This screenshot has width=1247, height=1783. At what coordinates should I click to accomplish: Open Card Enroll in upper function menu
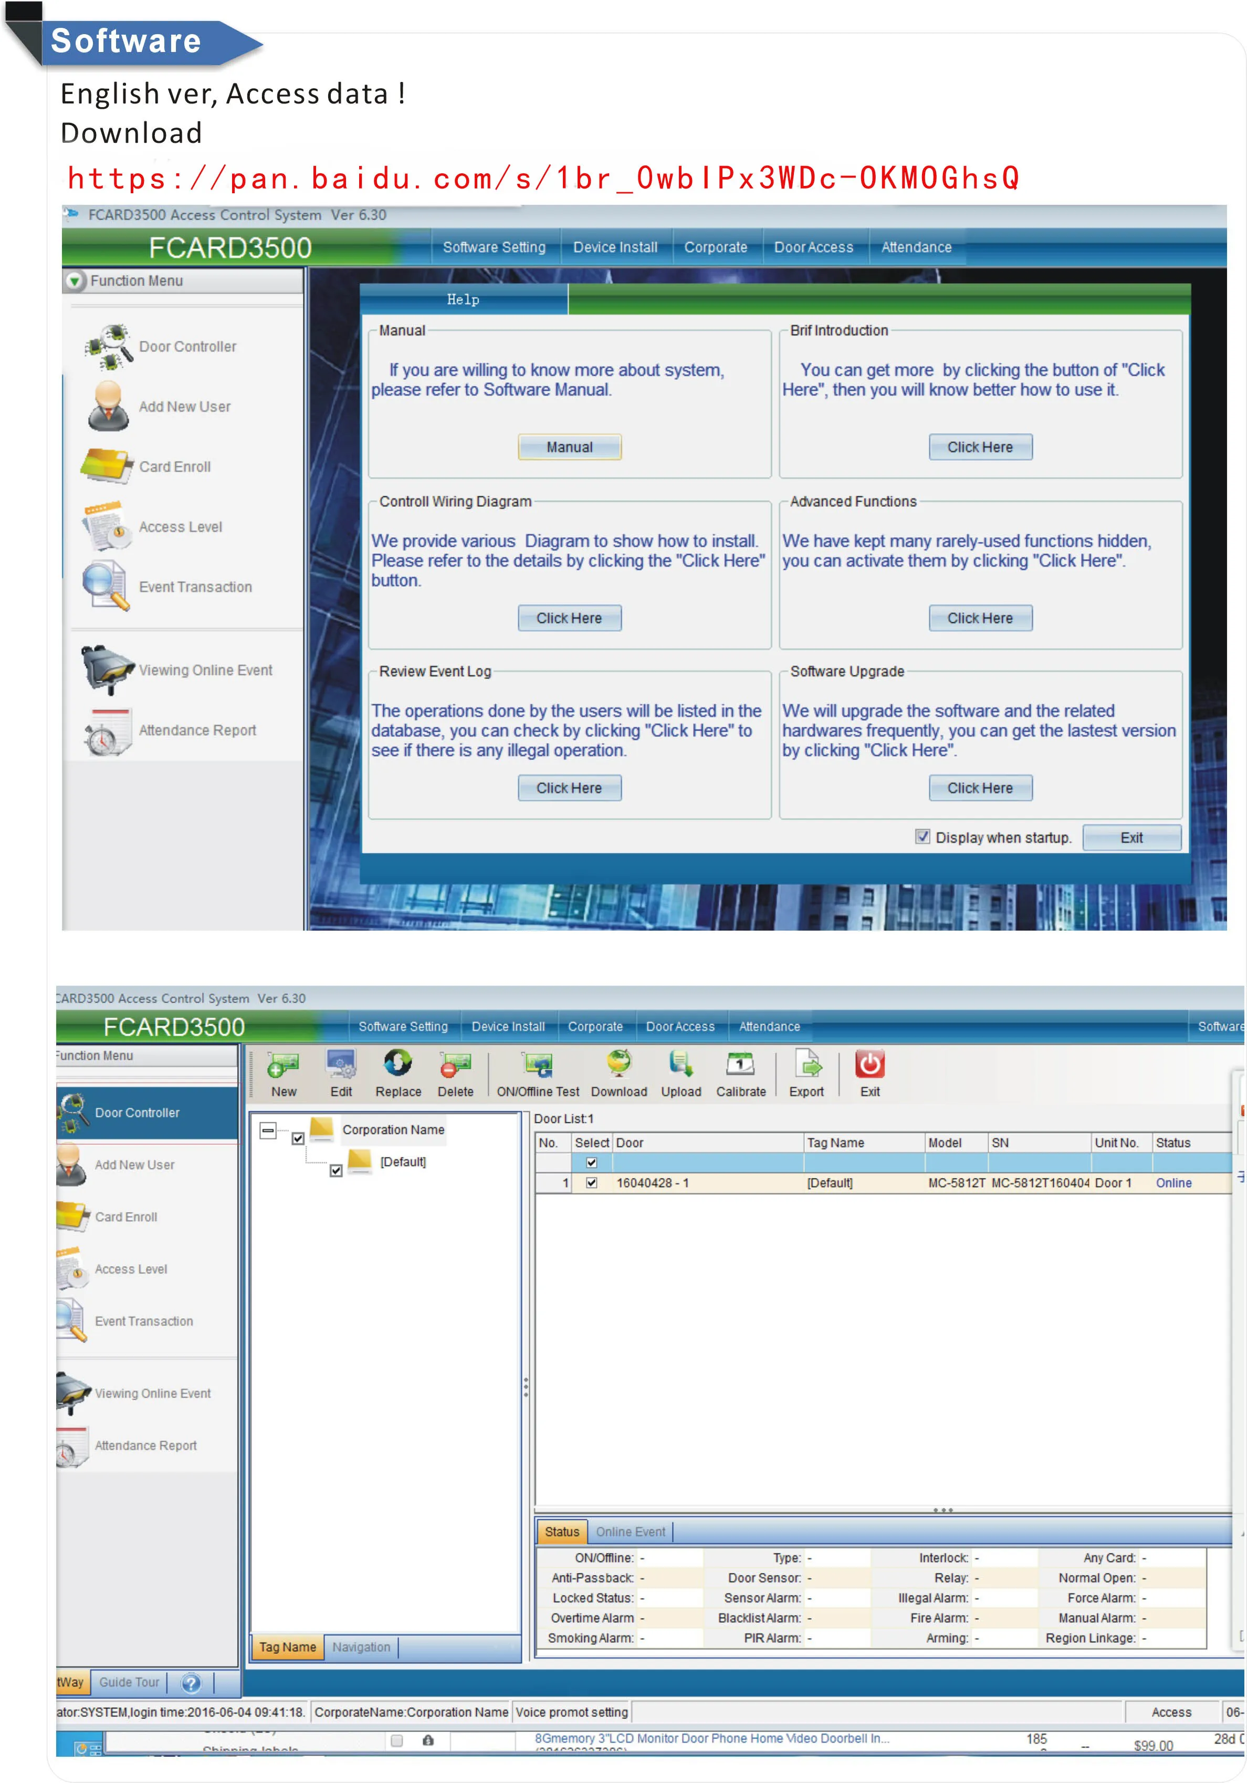point(174,467)
